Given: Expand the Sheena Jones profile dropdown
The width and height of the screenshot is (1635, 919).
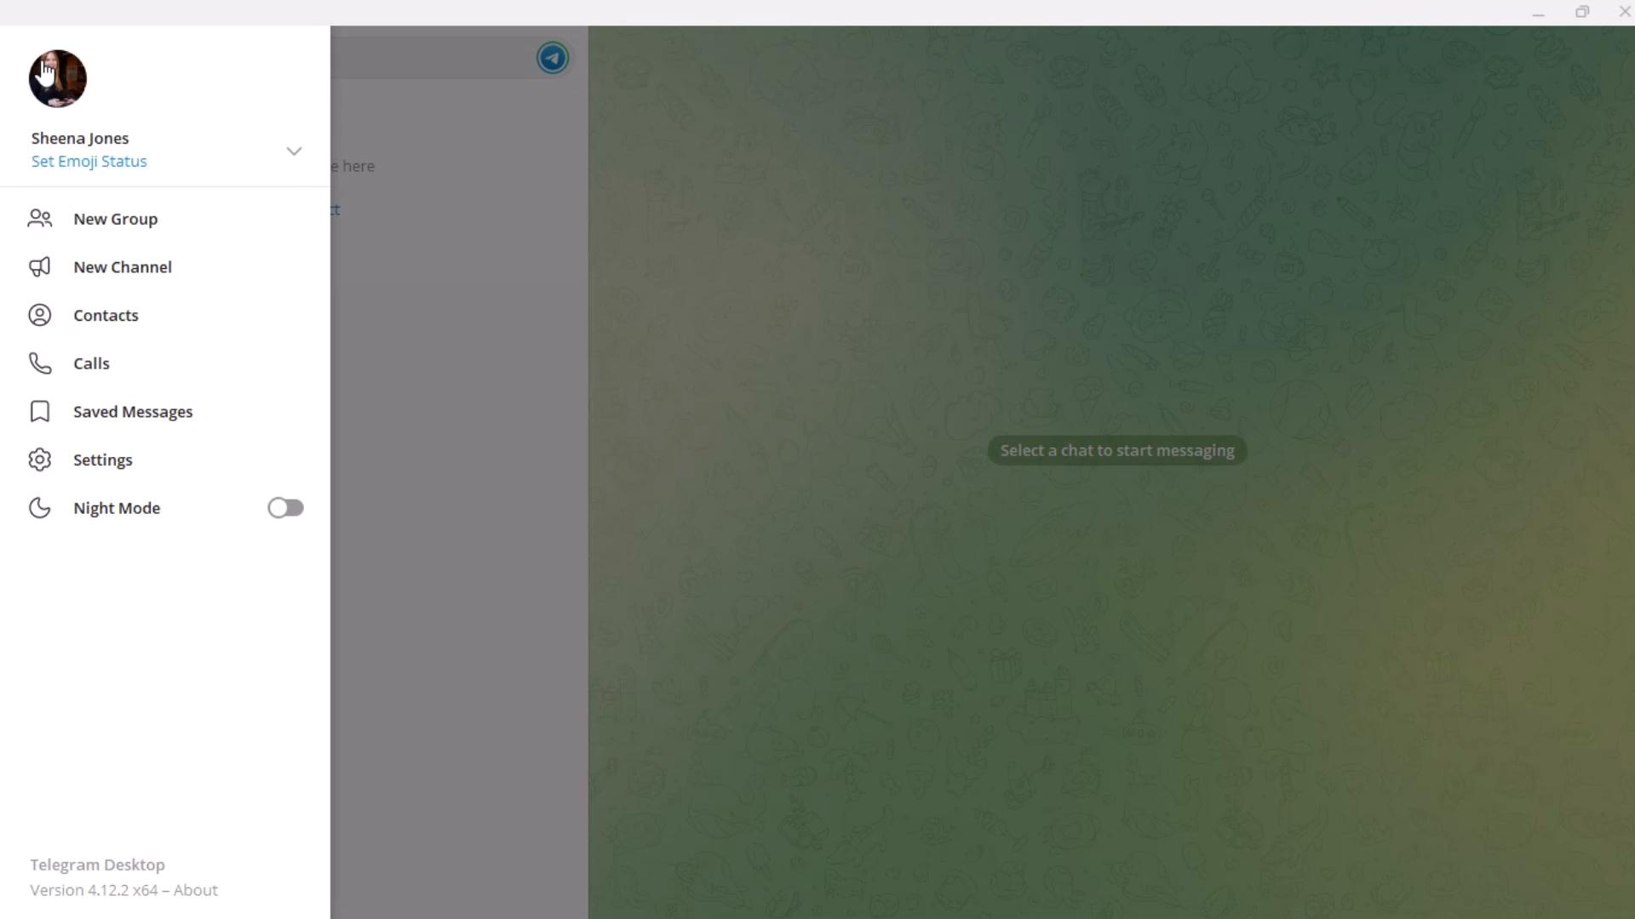Looking at the screenshot, I should [x=293, y=151].
